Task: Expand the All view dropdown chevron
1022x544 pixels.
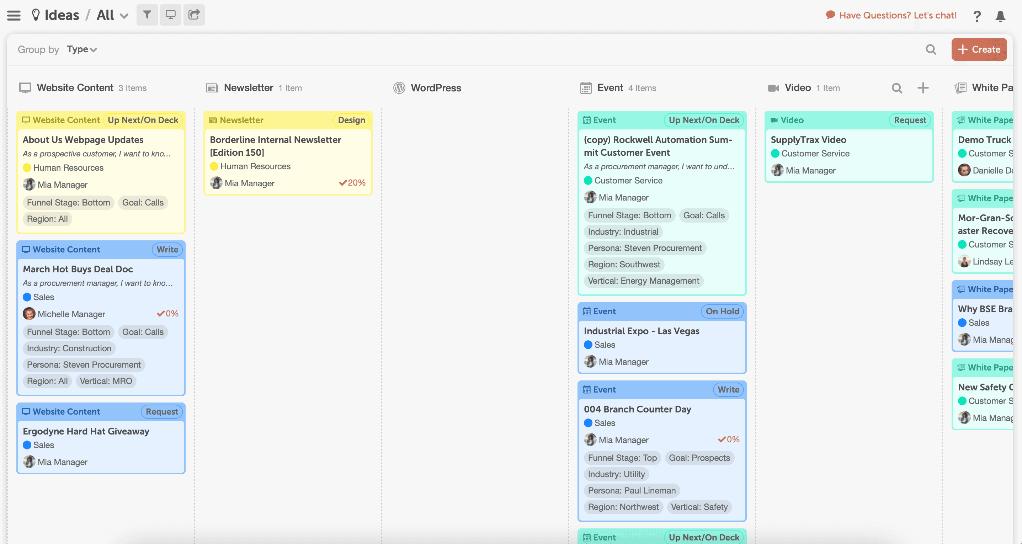Action: [x=124, y=16]
